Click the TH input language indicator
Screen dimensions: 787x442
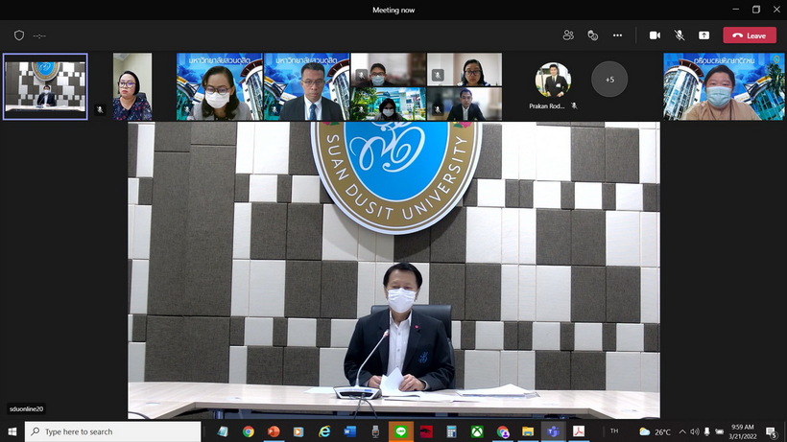(x=614, y=431)
